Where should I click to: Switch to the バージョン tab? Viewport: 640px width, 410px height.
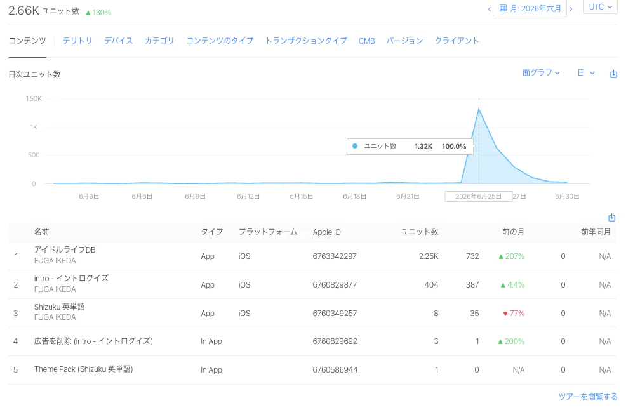tap(404, 41)
